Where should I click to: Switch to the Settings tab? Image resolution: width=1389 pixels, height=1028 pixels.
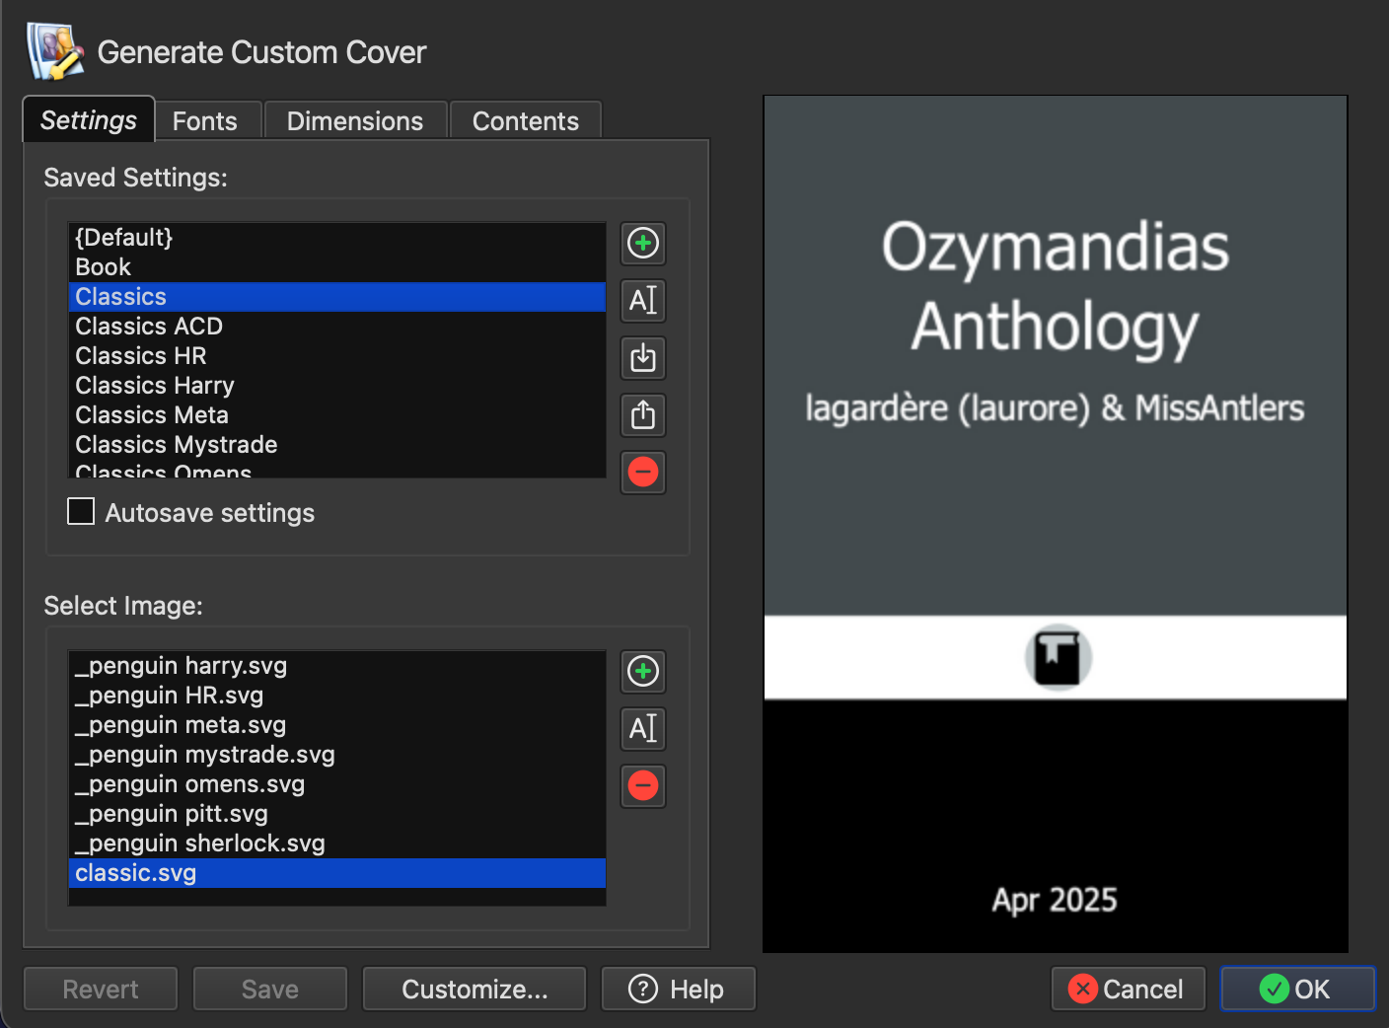89,120
